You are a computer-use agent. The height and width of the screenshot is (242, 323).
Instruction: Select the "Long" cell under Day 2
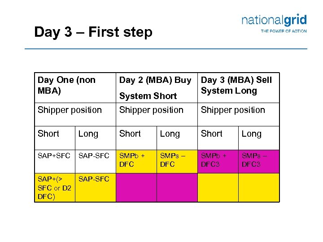(x=170, y=134)
